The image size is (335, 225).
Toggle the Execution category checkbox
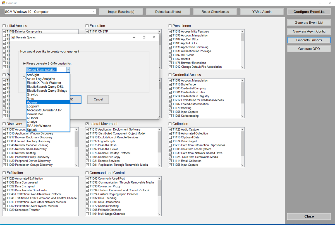point(87,26)
